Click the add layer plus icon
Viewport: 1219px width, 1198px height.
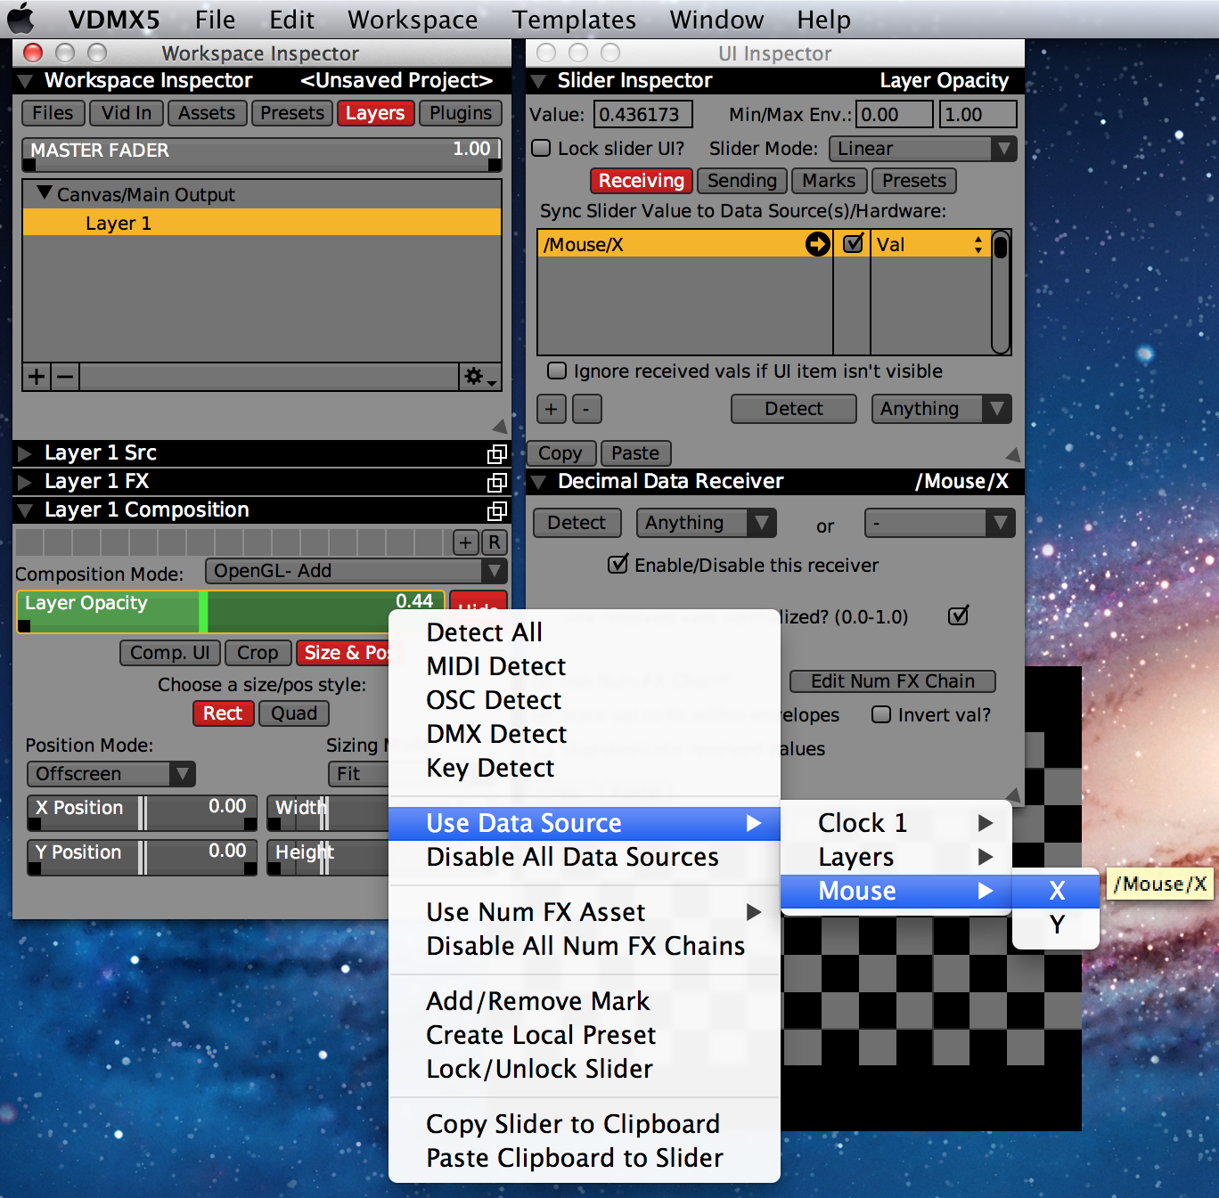tap(37, 377)
